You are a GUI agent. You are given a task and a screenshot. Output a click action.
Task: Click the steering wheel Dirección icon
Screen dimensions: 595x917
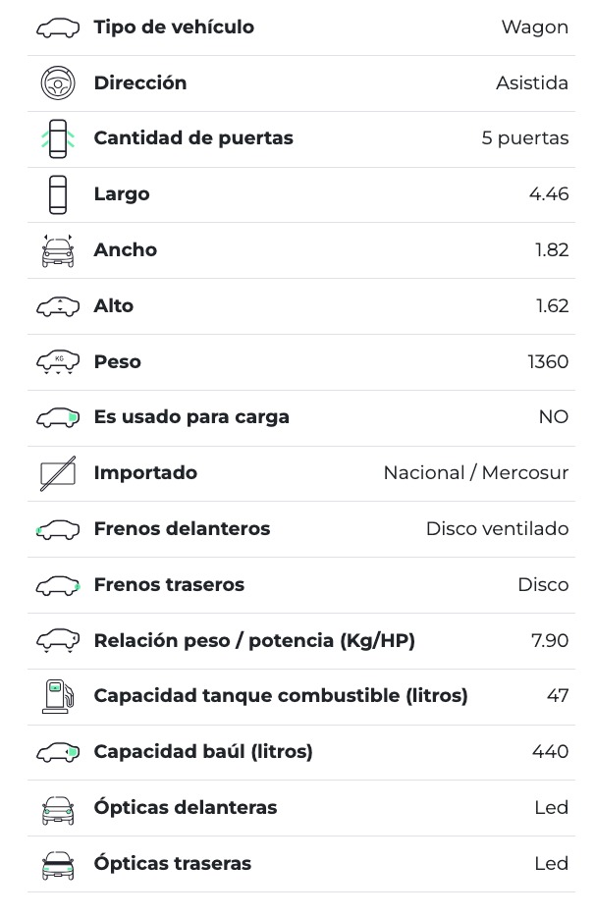coord(58,83)
